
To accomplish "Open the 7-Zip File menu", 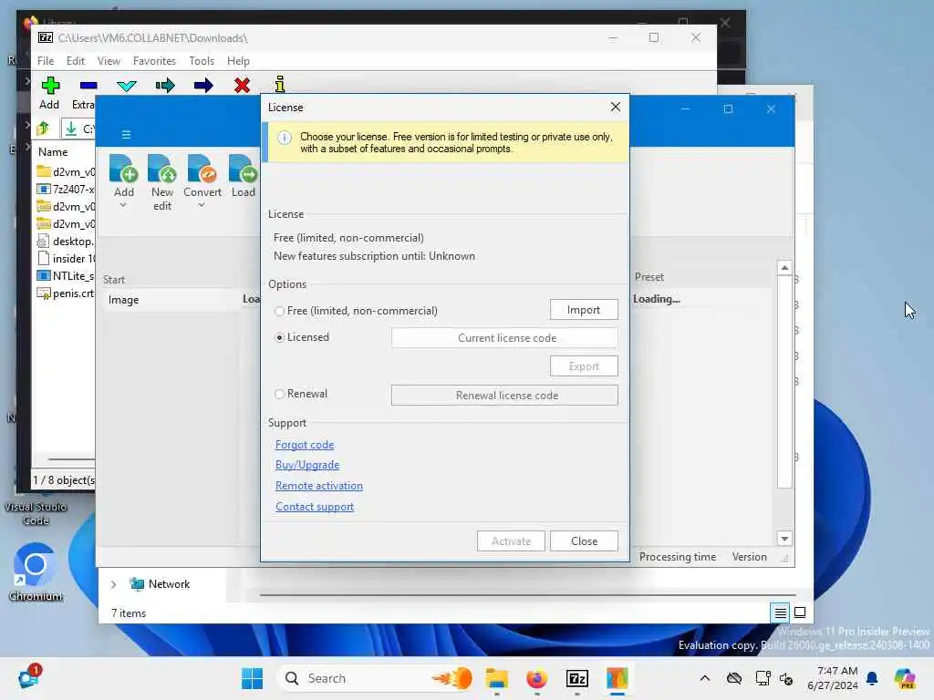I will (46, 61).
